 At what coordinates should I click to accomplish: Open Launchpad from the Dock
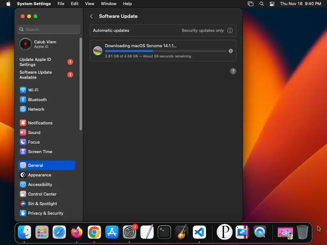(42, 232)
